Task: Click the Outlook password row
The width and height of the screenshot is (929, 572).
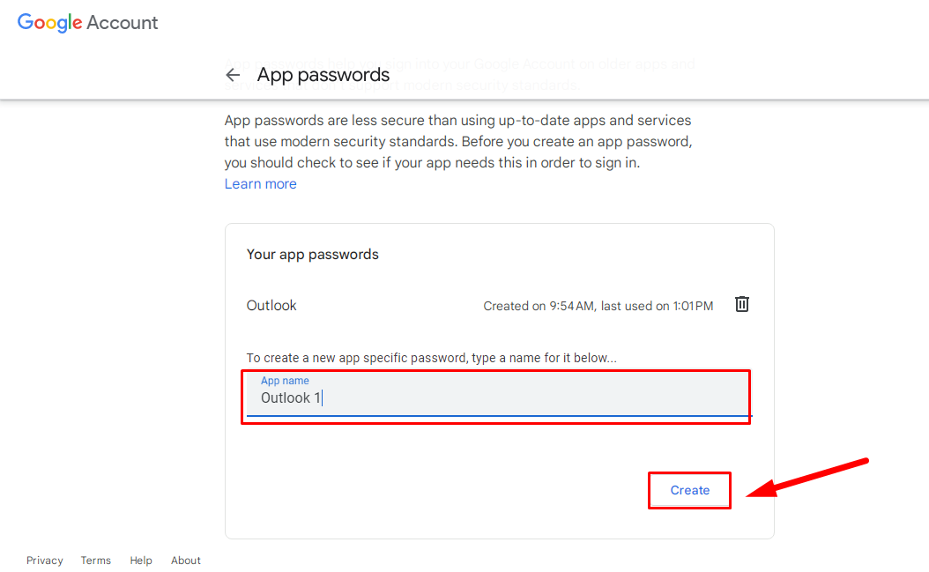Action: (271, 305)
